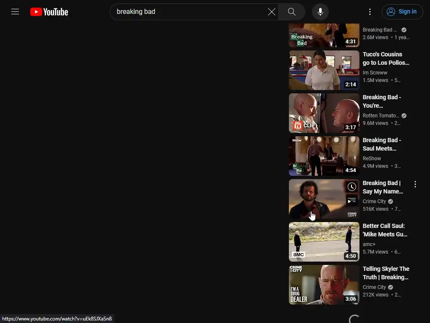
Task: Open Tuco's Cousins video thumbnail
Action: point(324,70)
